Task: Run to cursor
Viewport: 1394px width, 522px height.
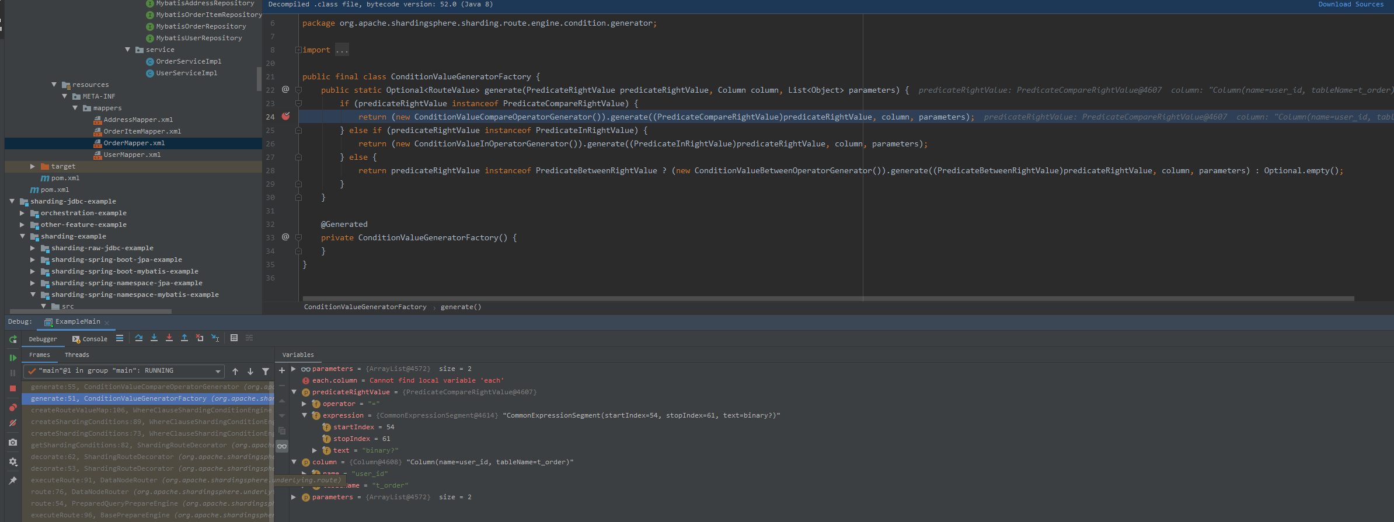Action: 215,338
